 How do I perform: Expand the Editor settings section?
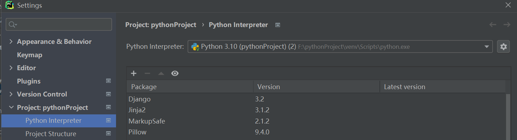click(11, 68)
